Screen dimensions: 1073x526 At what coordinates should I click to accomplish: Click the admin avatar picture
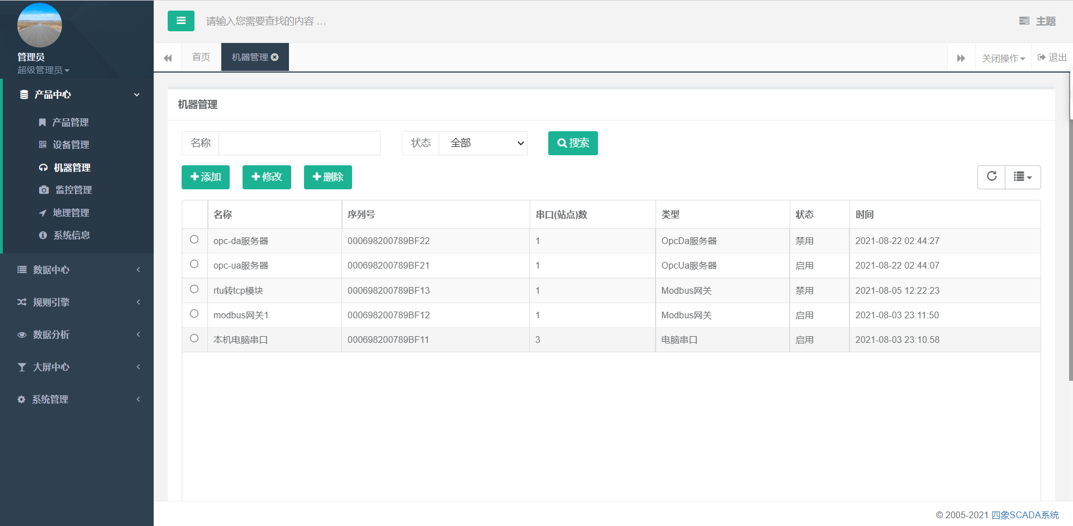tap(39, 26)
